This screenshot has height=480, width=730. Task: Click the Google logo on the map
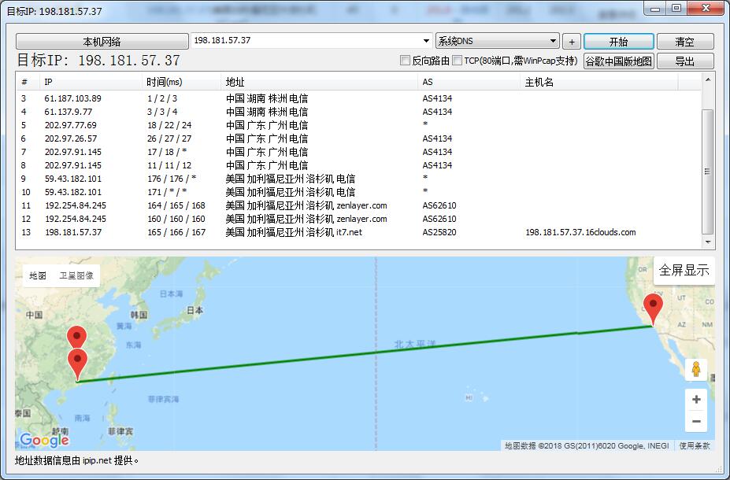point(44,440)
